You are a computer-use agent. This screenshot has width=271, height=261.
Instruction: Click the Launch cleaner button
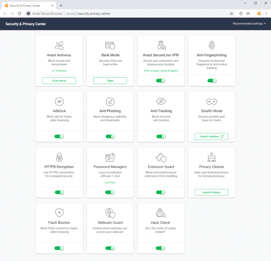pos(211,192)
